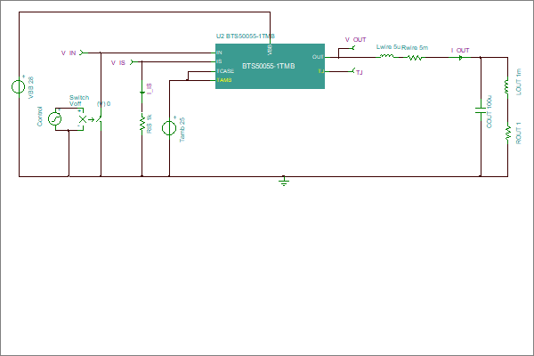Screen dimensions: 534x356
Task: Click the V_IS label text
Action: click(x=118, y=62)
